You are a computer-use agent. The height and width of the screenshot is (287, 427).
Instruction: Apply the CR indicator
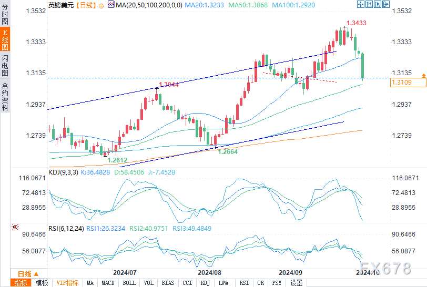261,283
